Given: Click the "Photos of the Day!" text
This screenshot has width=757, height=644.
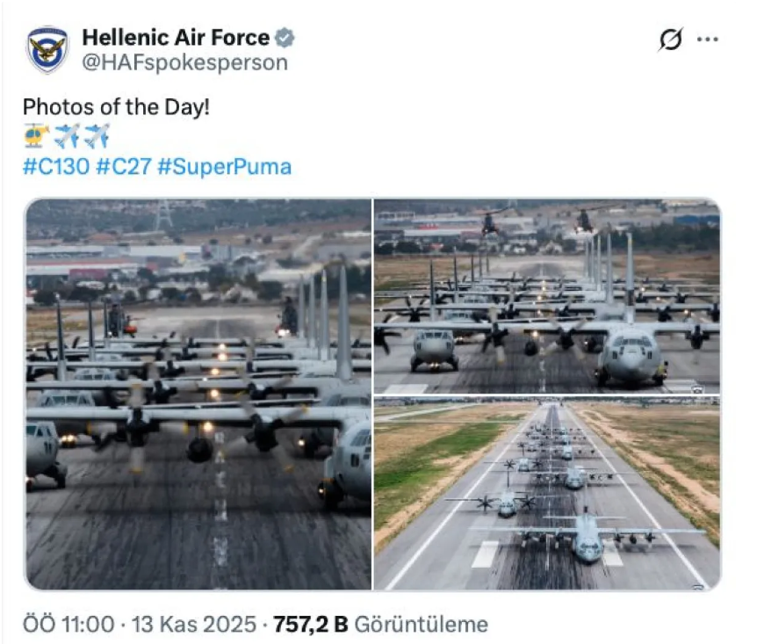Looking at the screenshot, I should [x=116, y=107].
